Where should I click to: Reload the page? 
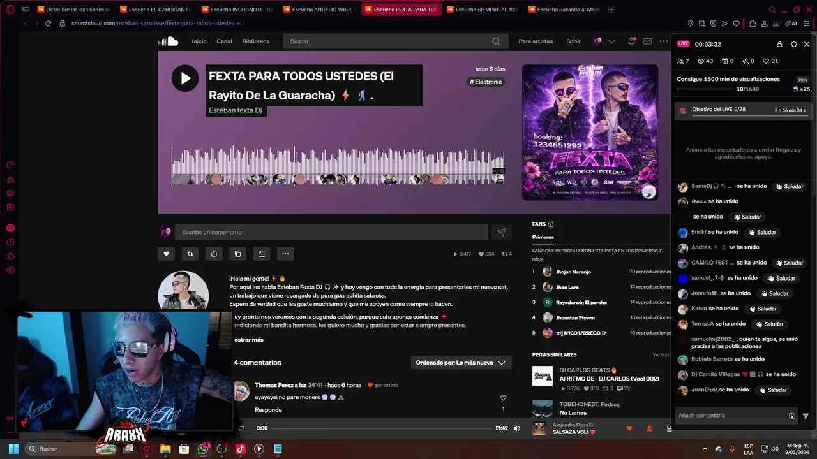pos(48,24)
